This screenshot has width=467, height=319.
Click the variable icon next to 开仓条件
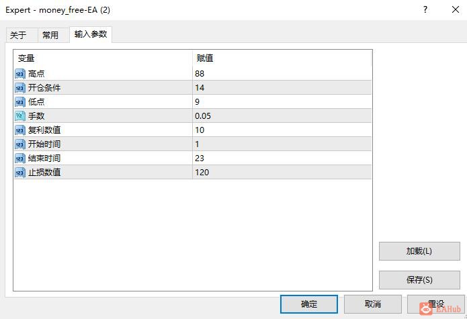coord(20,87)
